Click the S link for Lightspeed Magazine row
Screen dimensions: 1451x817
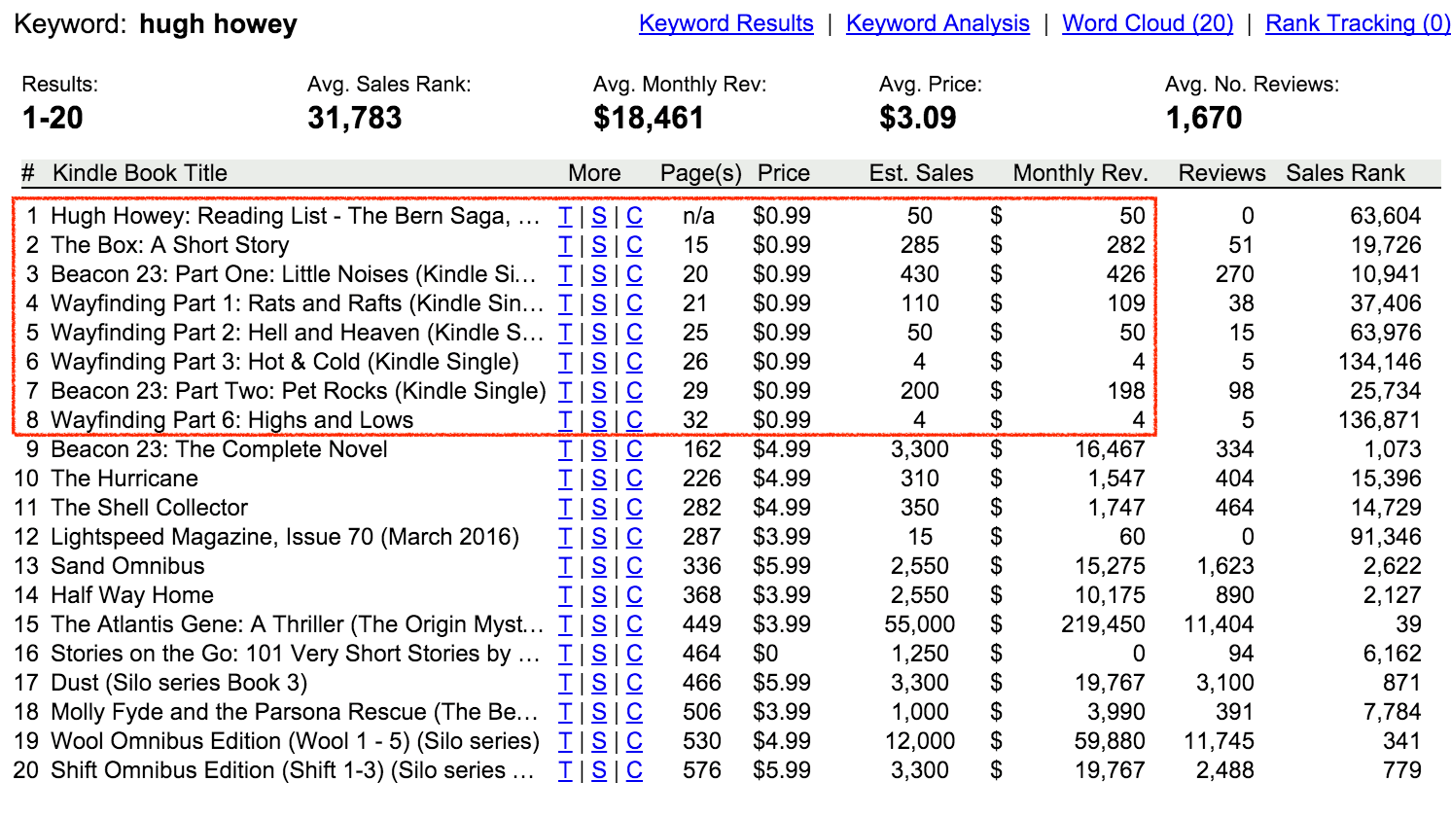(599, 537)
